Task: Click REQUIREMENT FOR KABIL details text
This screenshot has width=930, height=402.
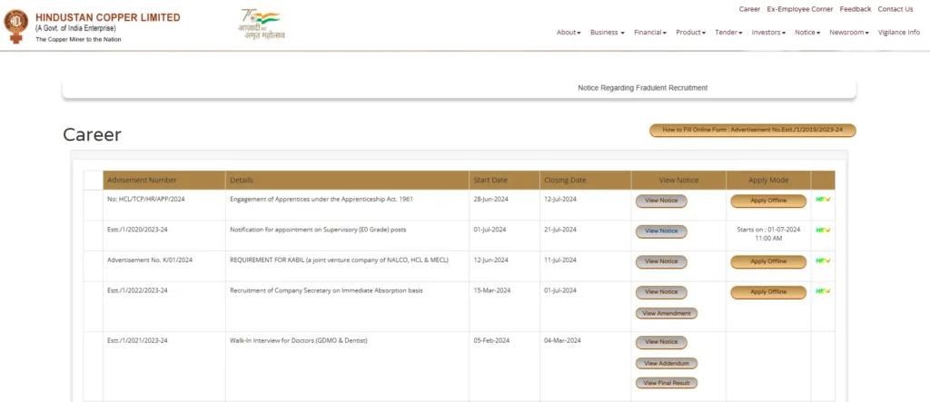Action: pos(340,260)
